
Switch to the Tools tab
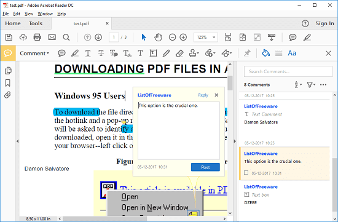pos(36,23)
